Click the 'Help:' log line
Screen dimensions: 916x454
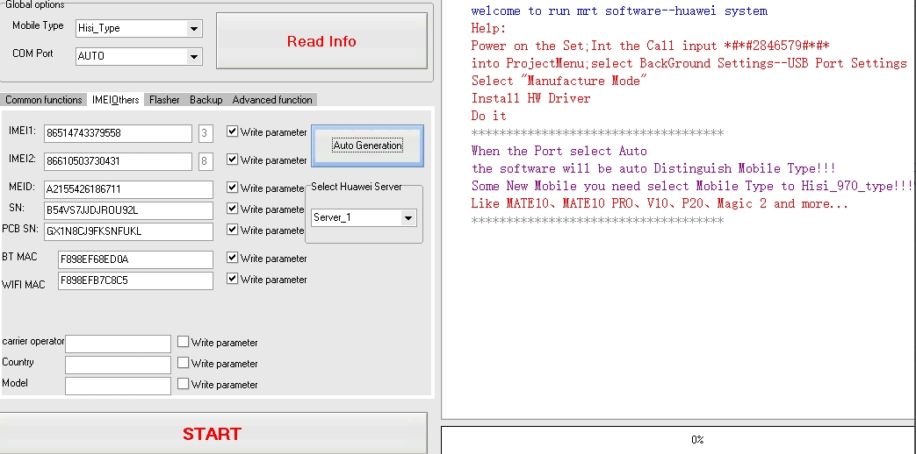(x=488, y=29)
